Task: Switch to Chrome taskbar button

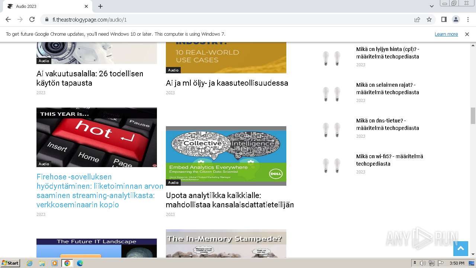Action: tap(67, 263)
